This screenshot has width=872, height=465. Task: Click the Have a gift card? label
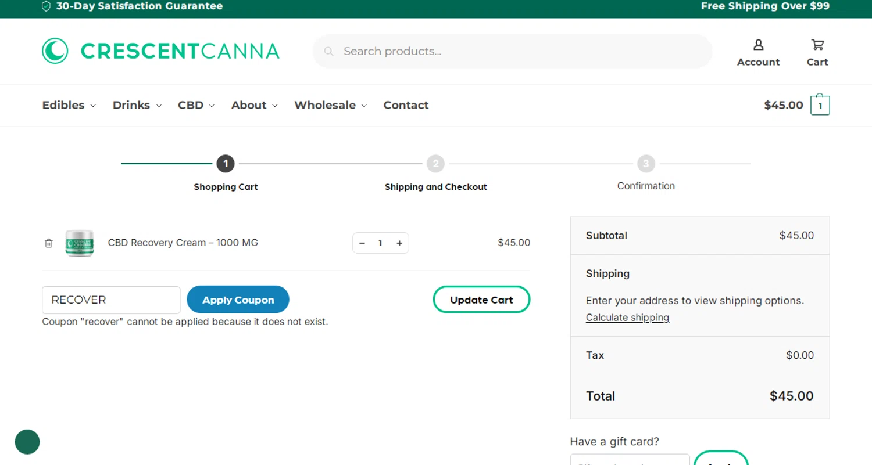614,442
